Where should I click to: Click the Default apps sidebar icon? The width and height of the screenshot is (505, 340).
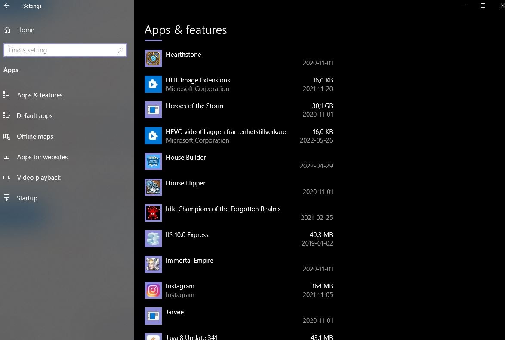(7, 115)
